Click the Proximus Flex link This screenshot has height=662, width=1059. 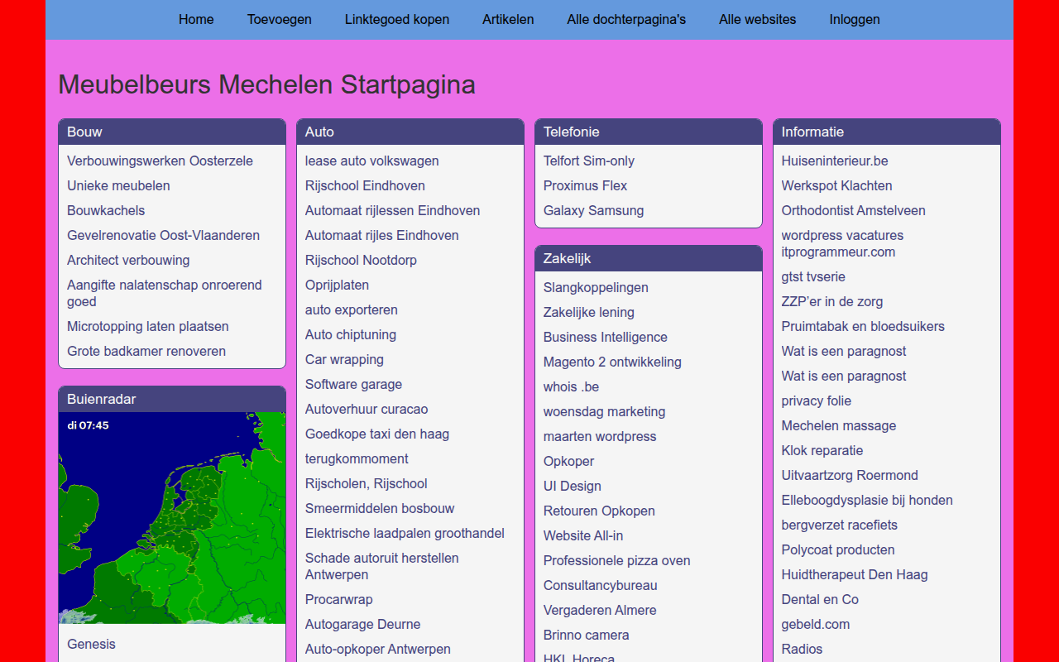click(x=585, y=185)
